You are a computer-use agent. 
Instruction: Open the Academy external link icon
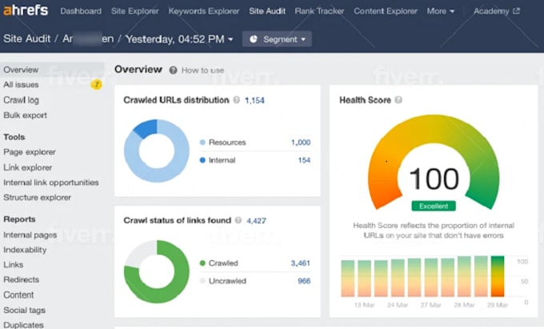(x=516, y=11)
